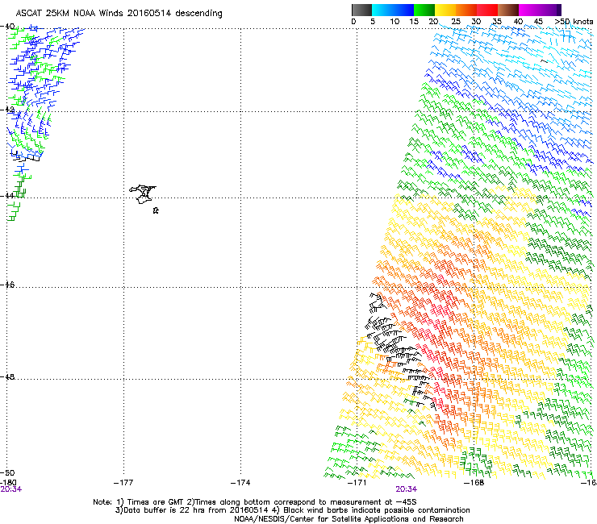Pick the blue 10-15 knots legend segment
This screenshot has width=597, height=524.
pos(403,10)
